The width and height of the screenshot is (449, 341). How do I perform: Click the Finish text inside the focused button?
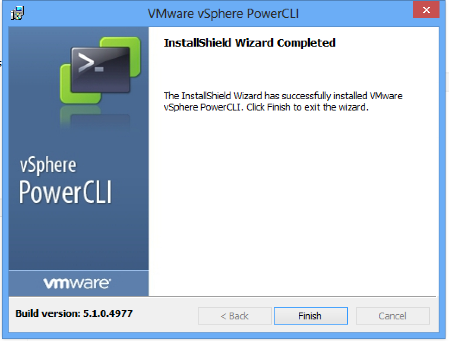pyautogui.click(x=310, y=316)
